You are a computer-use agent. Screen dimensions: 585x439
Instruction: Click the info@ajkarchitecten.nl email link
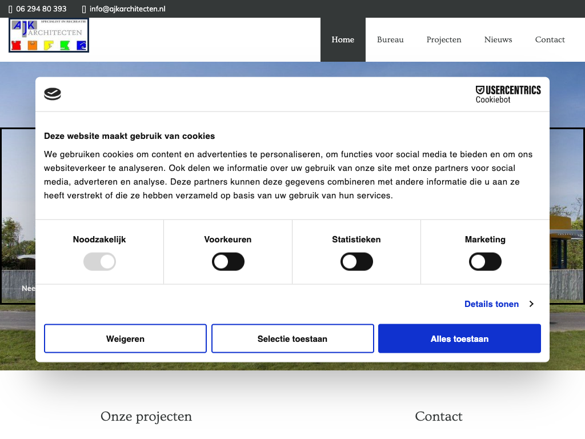click(127, 9)
